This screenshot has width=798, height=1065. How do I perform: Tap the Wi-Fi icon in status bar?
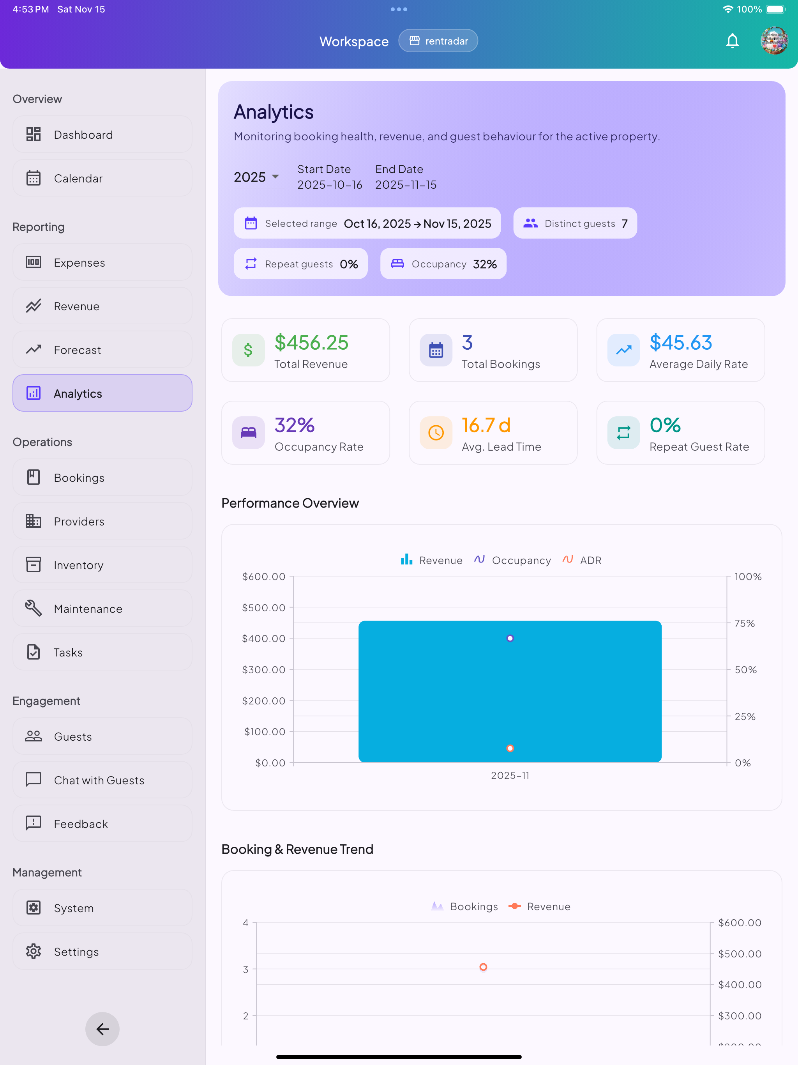(x=728, y=9)
